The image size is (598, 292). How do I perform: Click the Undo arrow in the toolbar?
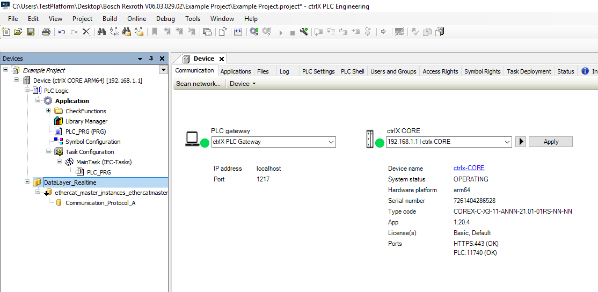[x=62, y=32]
